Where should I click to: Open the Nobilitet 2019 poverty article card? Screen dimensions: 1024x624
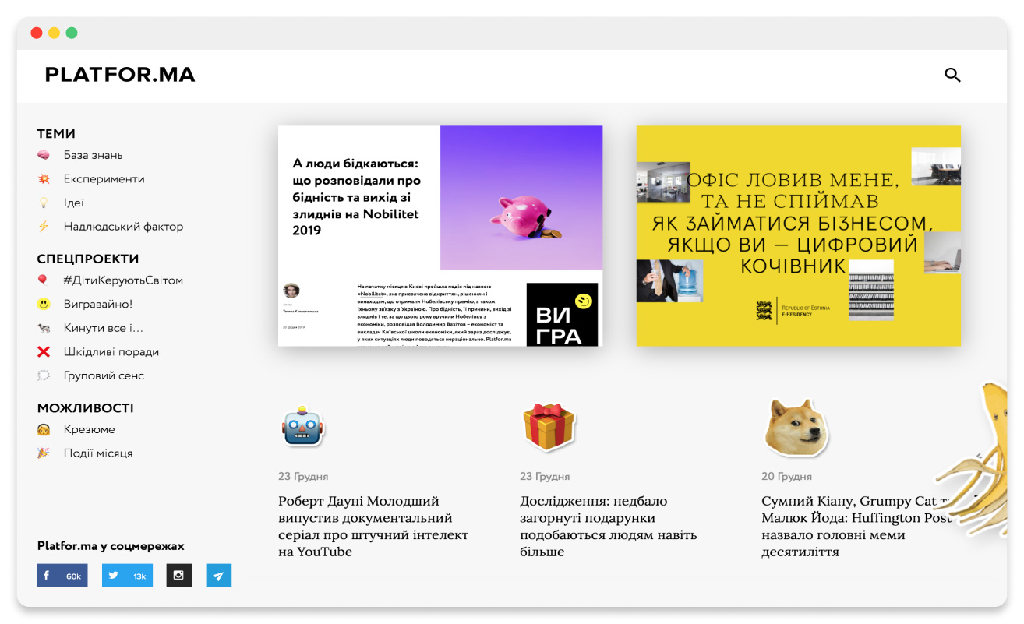tap(440, 235)
